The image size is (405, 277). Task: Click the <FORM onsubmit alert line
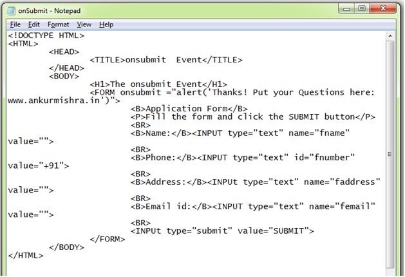point(232,93)
